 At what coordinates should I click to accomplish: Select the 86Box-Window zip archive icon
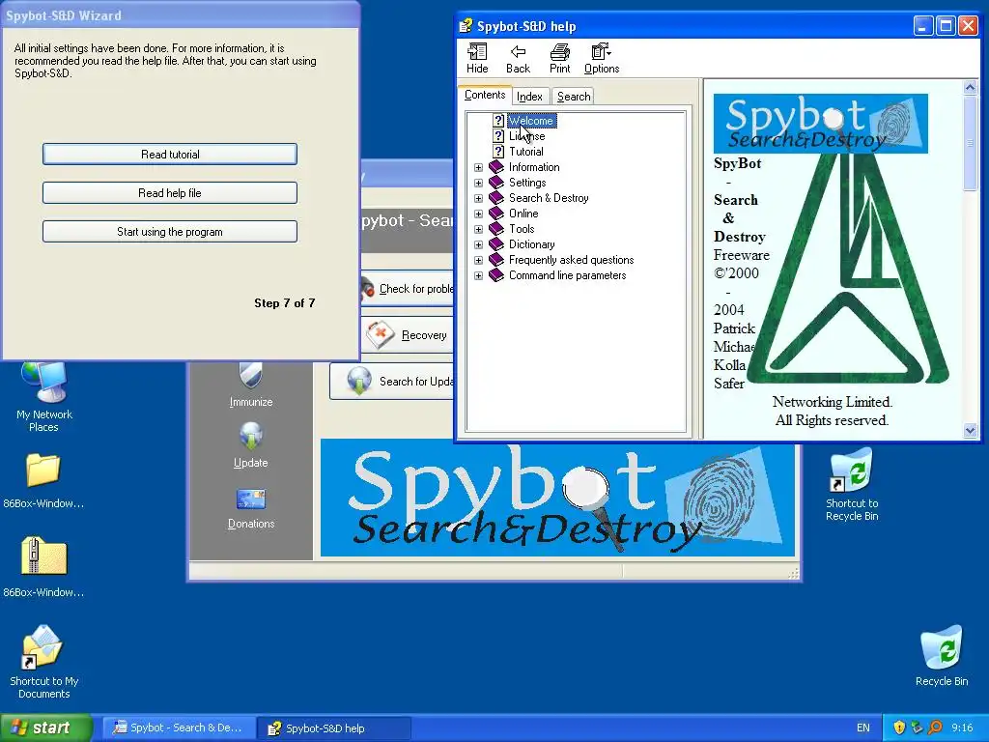(x=42, y=566)
